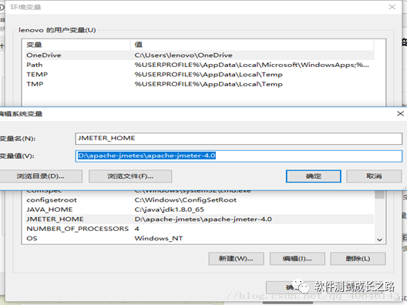Click the variable name field containing JMETER_HOME
The height and width of the screenshot is (305, 407).
coord(238,139)
